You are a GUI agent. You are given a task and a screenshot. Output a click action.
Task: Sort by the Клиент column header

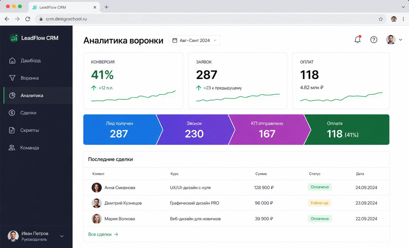point(98,174)
